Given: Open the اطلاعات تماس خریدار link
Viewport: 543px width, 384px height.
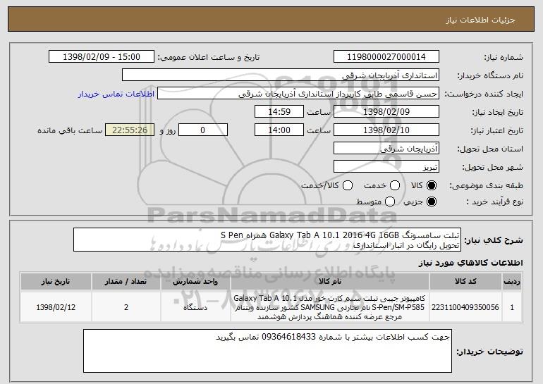Looking at the screenshot, I should (116, 94).
